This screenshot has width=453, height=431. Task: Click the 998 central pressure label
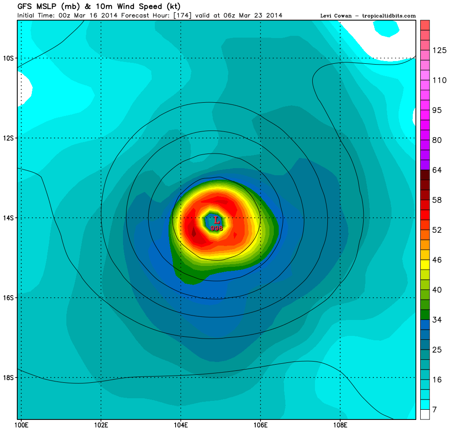(x=216, y=228)
